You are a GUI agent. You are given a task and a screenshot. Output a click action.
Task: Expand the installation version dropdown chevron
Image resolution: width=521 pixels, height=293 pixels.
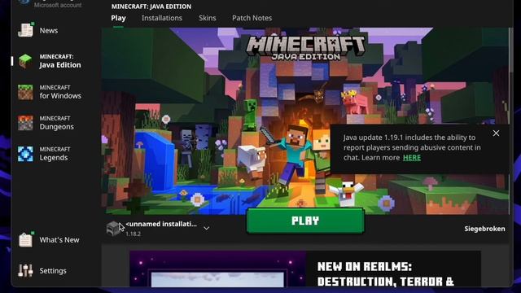tap(206, 229)
